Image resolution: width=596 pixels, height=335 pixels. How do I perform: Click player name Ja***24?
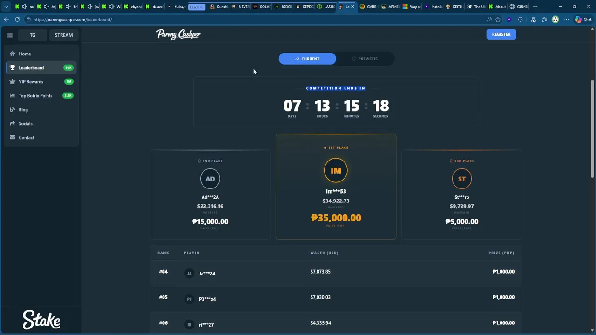[207, 274]
